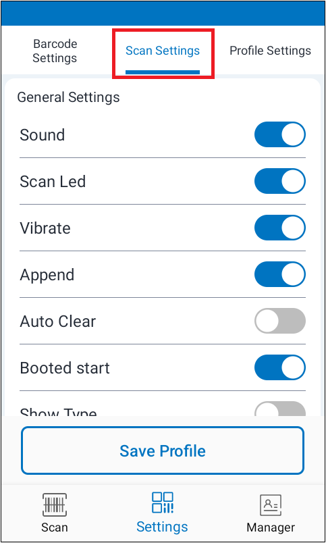The image size is (326, 543).
Task: Toggle the Append switch
Action: pyautogui.click(x=280, y=274)
